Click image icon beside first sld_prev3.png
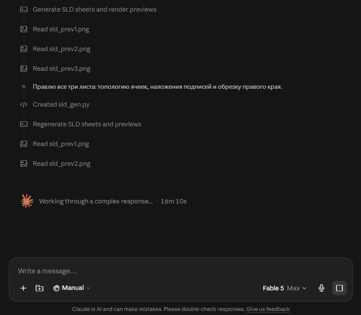 click(x=24, y=69)
